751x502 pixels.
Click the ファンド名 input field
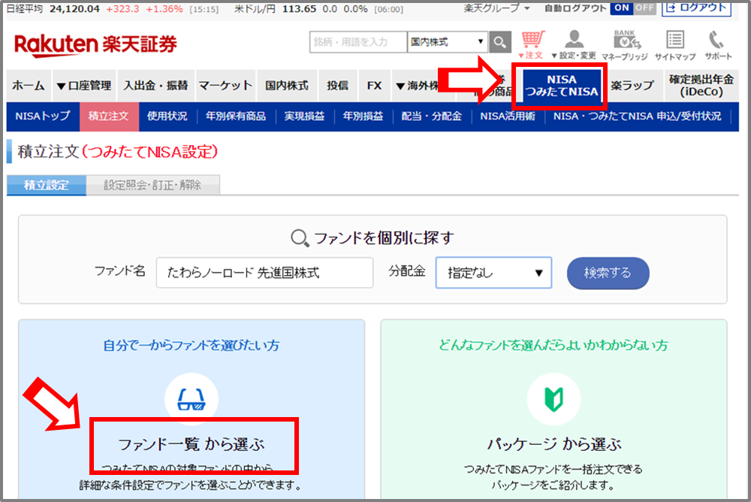coord(264,272)
